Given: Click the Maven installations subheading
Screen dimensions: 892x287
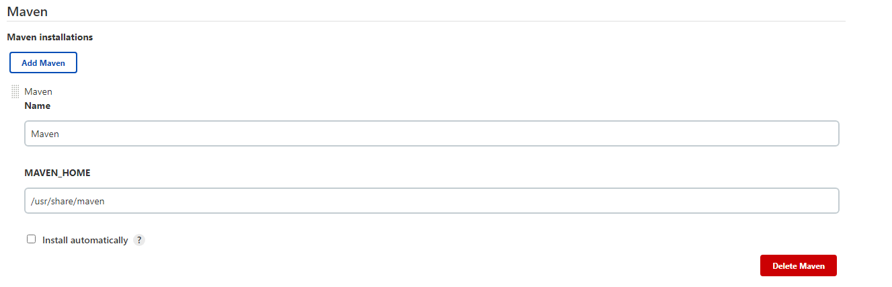Looking at the screenshot, I should 50,37.
